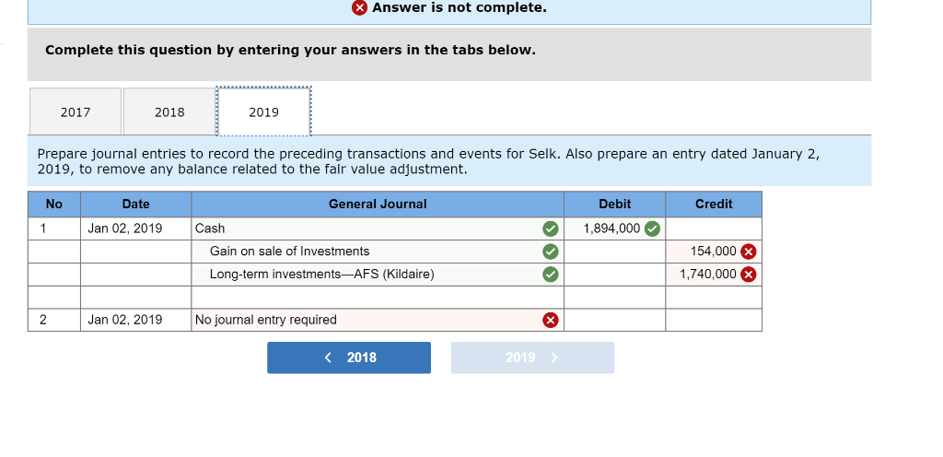Screen dimensions: 943x457
Task: Click the General Journal column header
Action: [x=378, y=205]
